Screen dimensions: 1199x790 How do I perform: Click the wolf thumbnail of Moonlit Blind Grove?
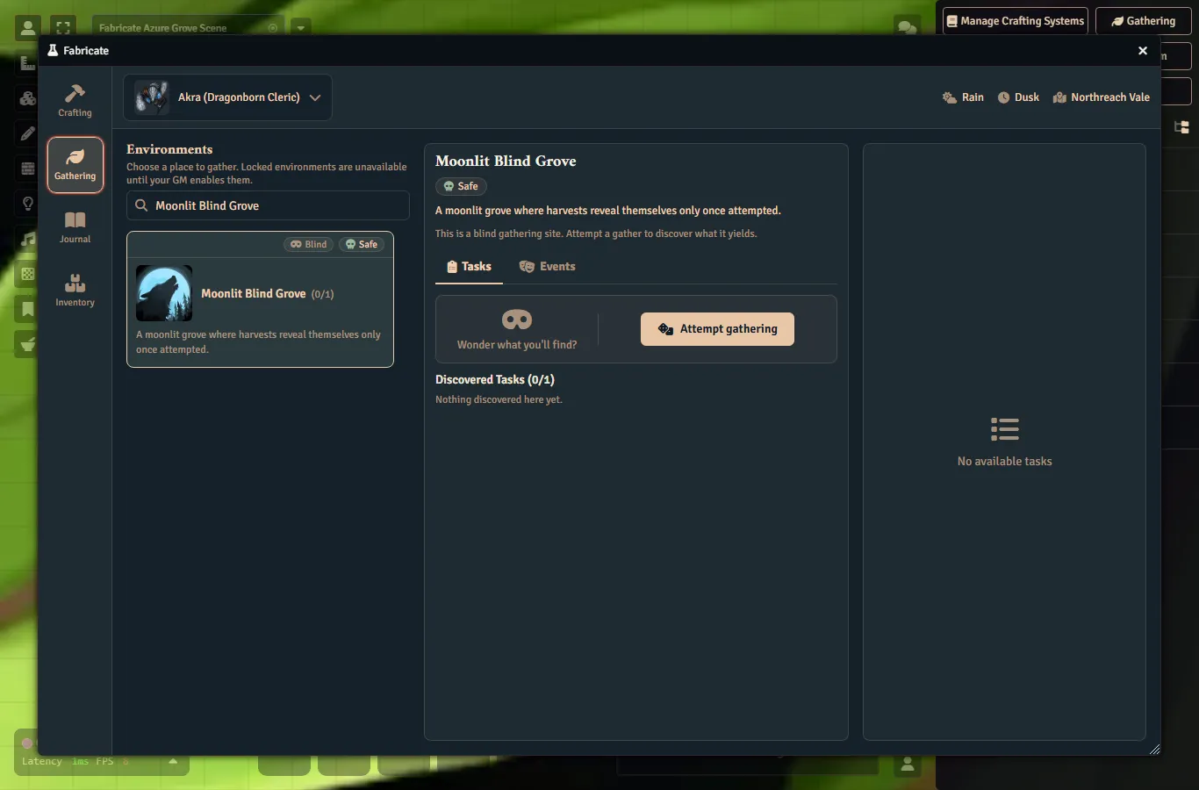click(x=164, y=293)
